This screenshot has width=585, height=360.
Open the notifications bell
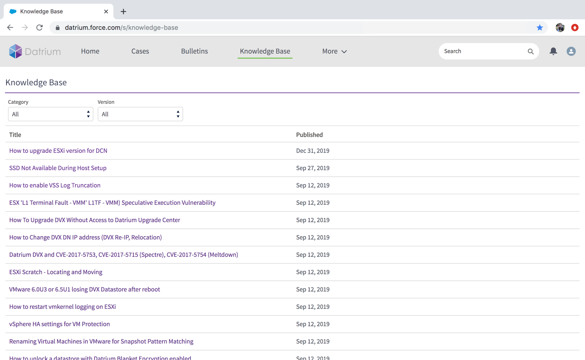553,51
